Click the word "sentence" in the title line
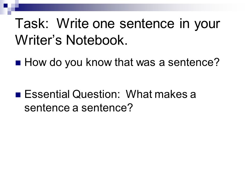Viewport: 249px width, 187px height. click(x=147, y=24)
